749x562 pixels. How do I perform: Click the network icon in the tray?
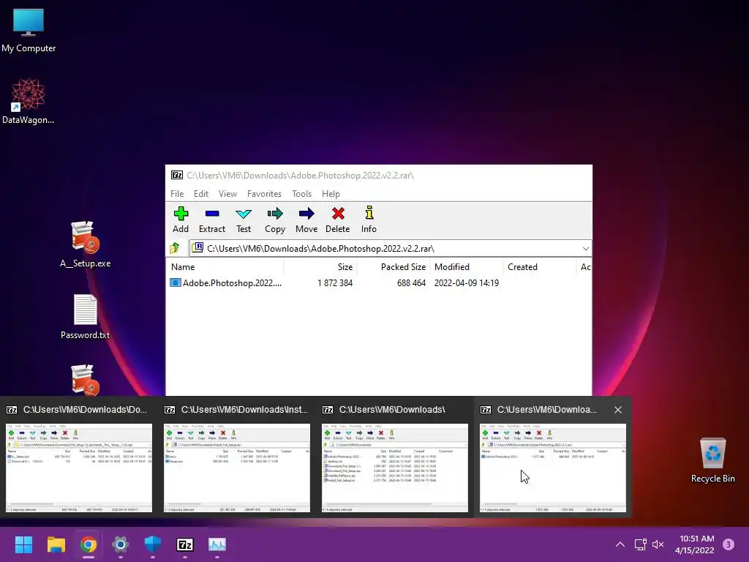click(640, 544)
